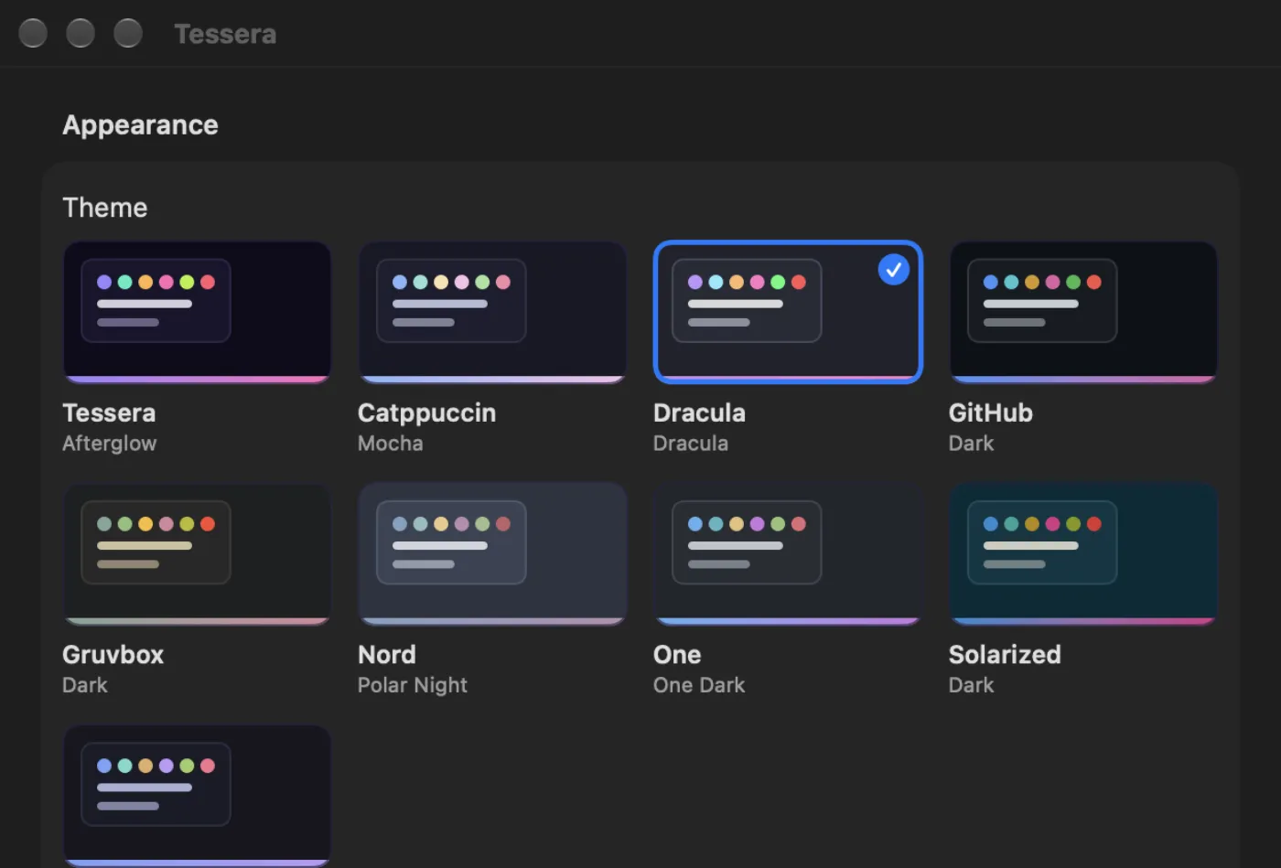Close the Tessera window

pyautogui.click(x=33, y=33)
